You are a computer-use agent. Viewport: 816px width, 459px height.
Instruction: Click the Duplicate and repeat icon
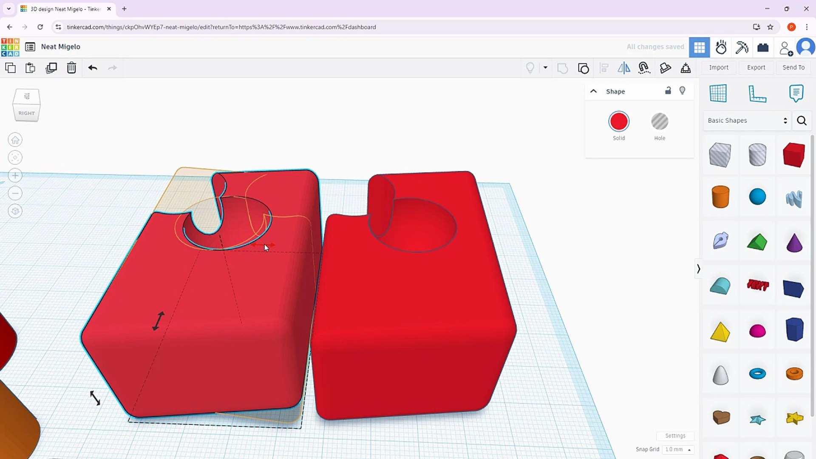pyautogui.click(x=51, y=68)
